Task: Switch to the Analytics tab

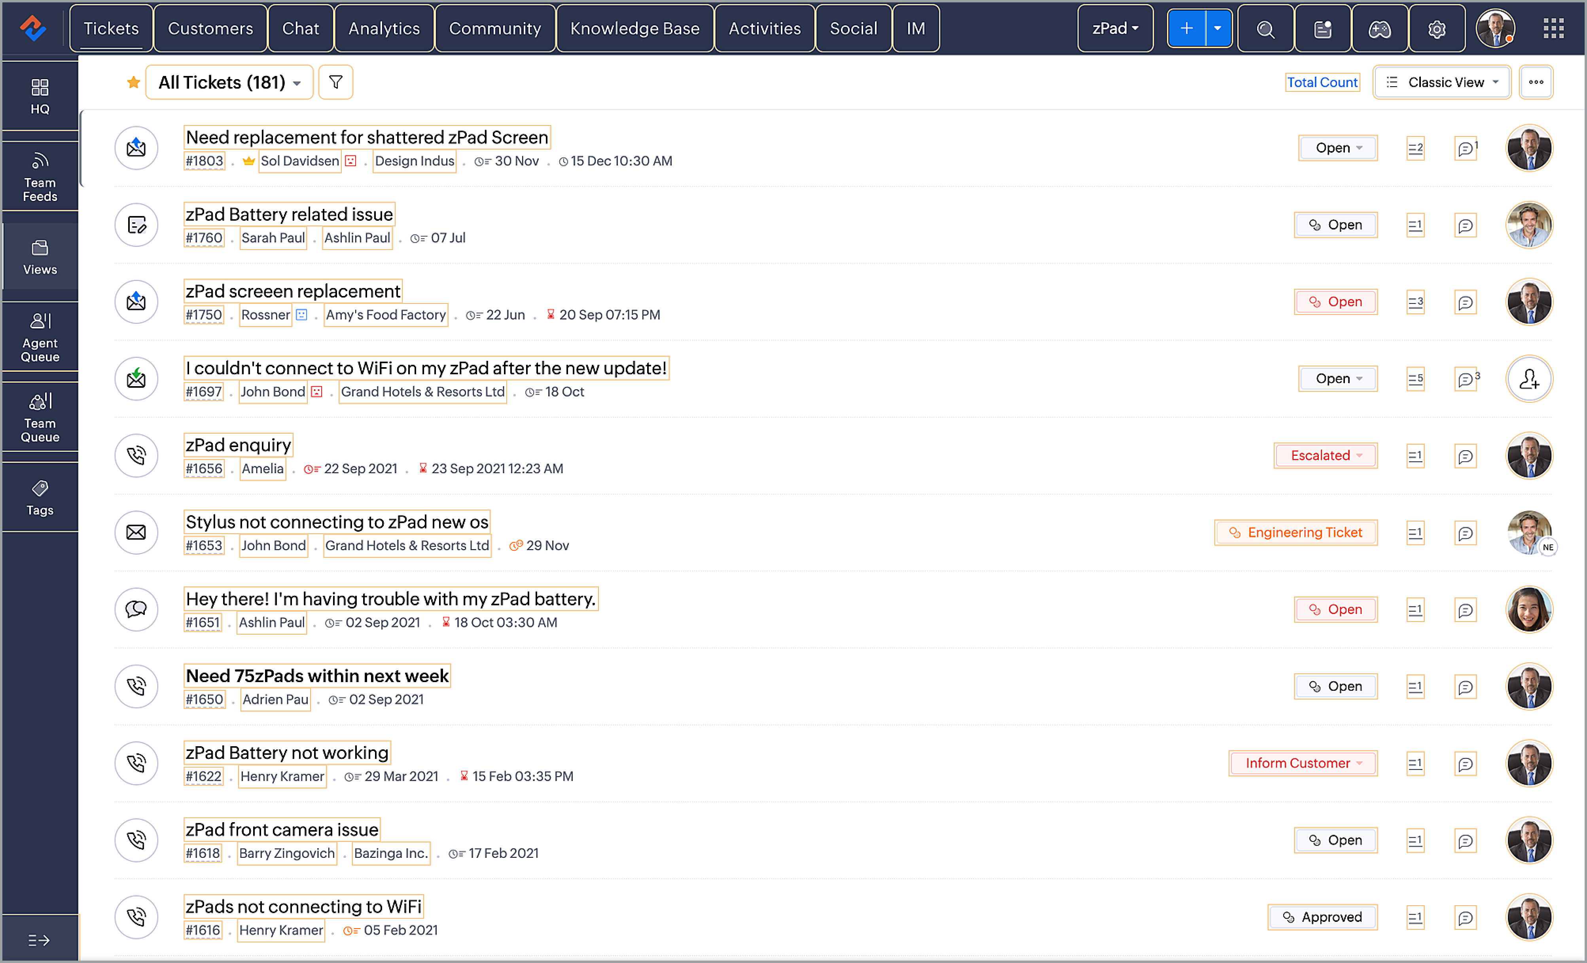Action: tap(384, 29)
